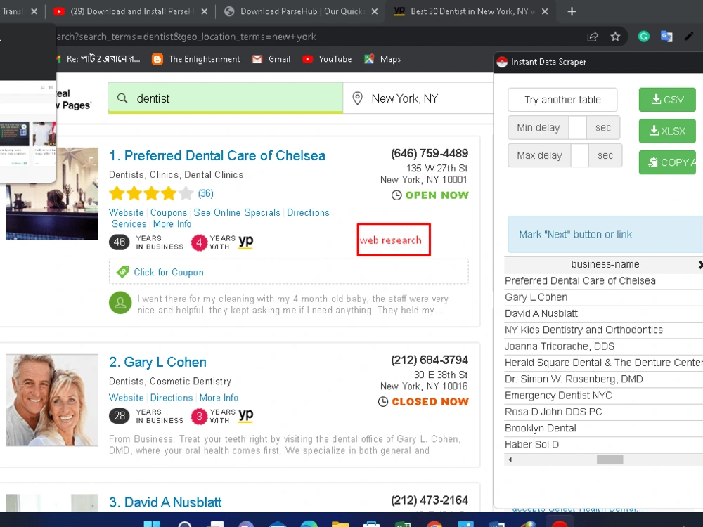Screen dimensions: 703x527
Task: Click the Min delay seconds field
Action: coord(577,128)
